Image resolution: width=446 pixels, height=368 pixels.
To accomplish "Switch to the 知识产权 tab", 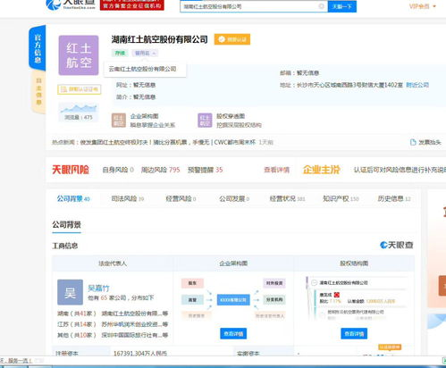I will 341,199.
